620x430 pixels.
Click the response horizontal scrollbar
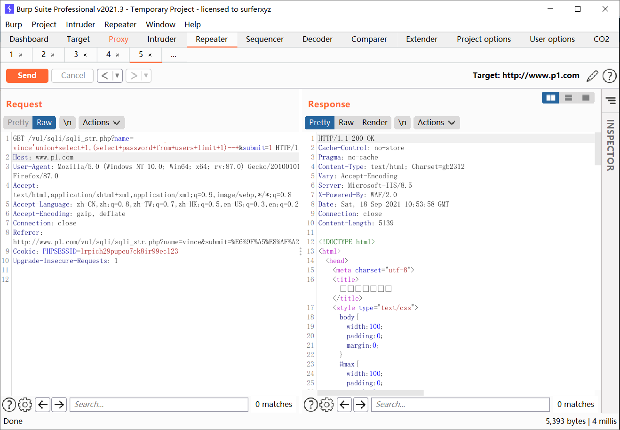(x=371, y=392)
